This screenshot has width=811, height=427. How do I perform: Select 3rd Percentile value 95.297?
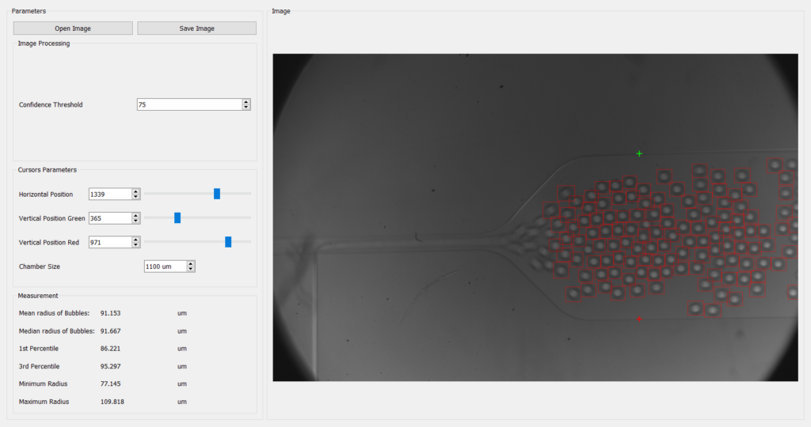pos(110,366)
